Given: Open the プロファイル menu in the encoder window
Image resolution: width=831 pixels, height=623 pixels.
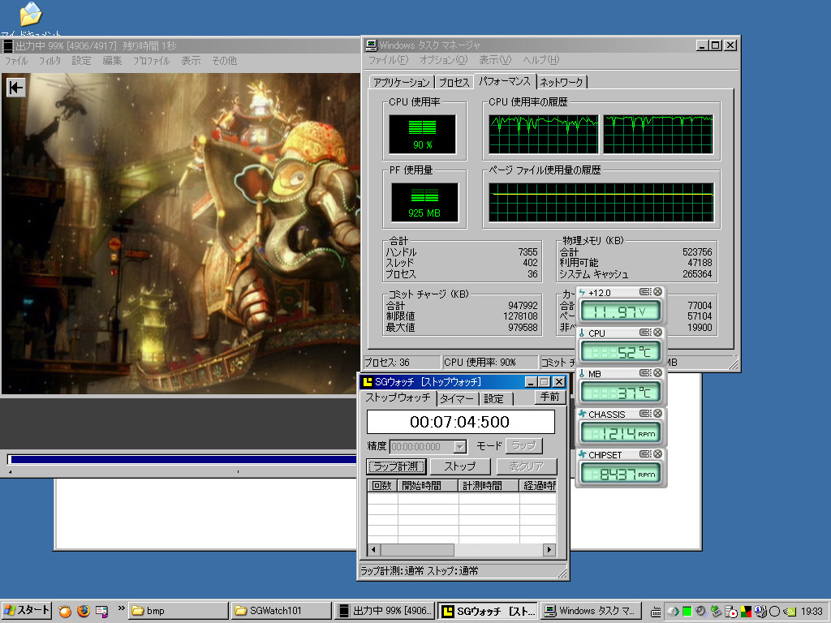Looking at the screenshot, I should pyautogui.click(x=151, y=61).
